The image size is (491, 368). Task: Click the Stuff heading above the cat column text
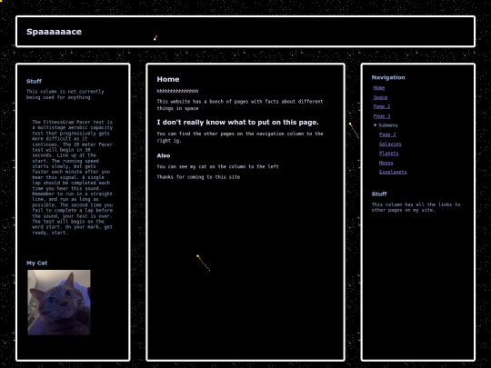[x=34, y=81]
